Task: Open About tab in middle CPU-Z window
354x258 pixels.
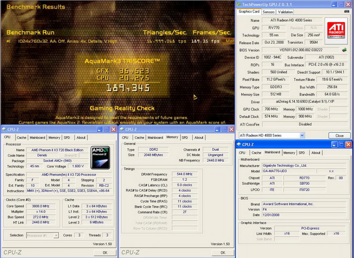Action: (199, 138)
